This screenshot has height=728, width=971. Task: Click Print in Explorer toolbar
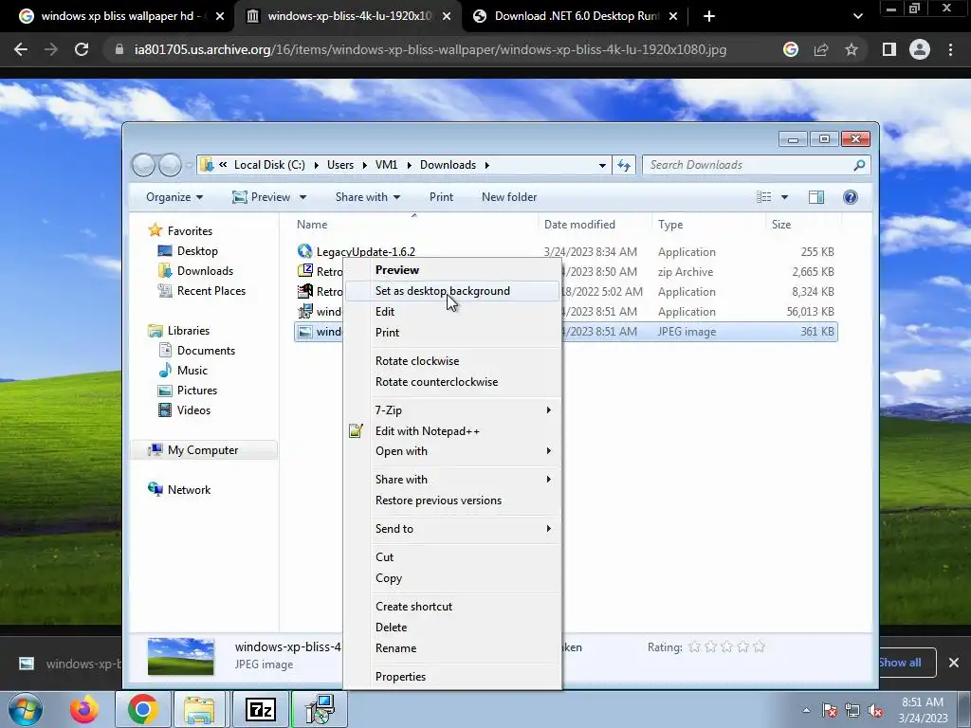[441, 197]
